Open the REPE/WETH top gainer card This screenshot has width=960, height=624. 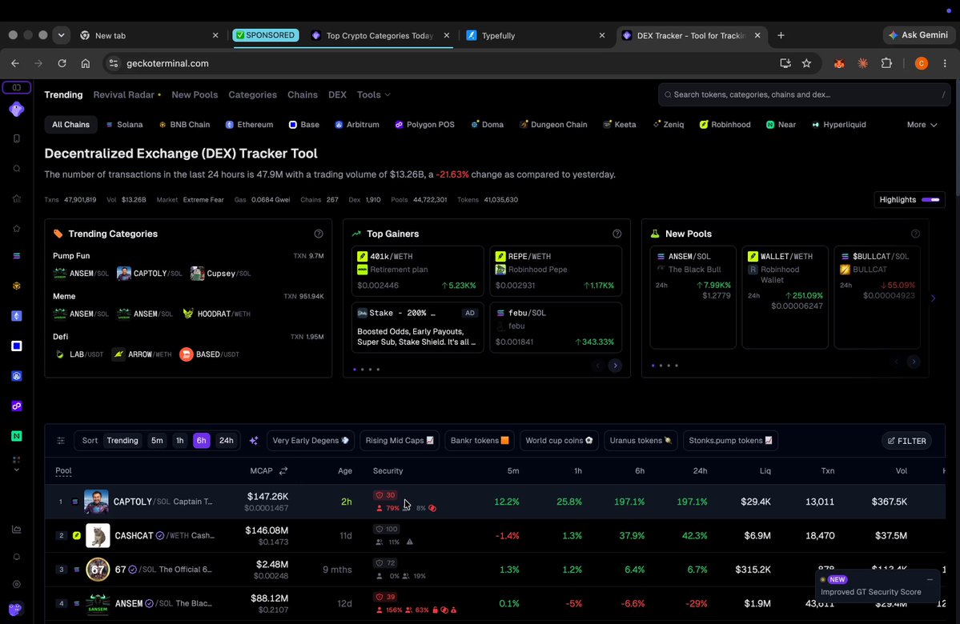(556, 271)
